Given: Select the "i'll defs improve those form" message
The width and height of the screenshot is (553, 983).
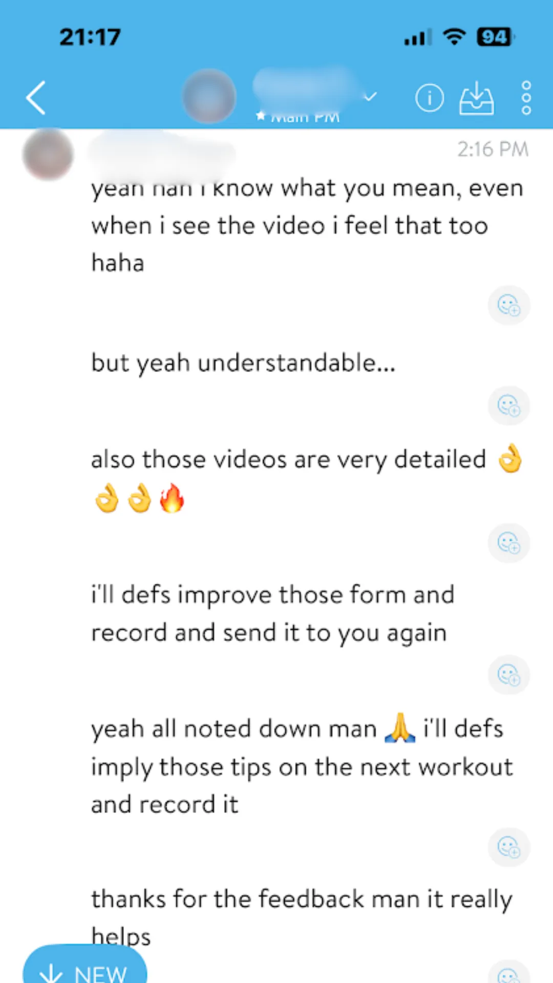Looking at the screenshot, I should pyautogui.click(x=272, y=613).
